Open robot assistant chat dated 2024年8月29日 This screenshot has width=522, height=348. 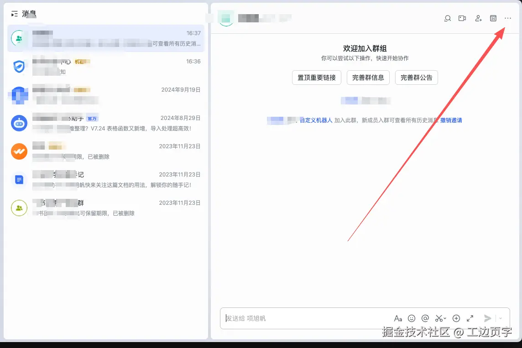tap(106, 123)
